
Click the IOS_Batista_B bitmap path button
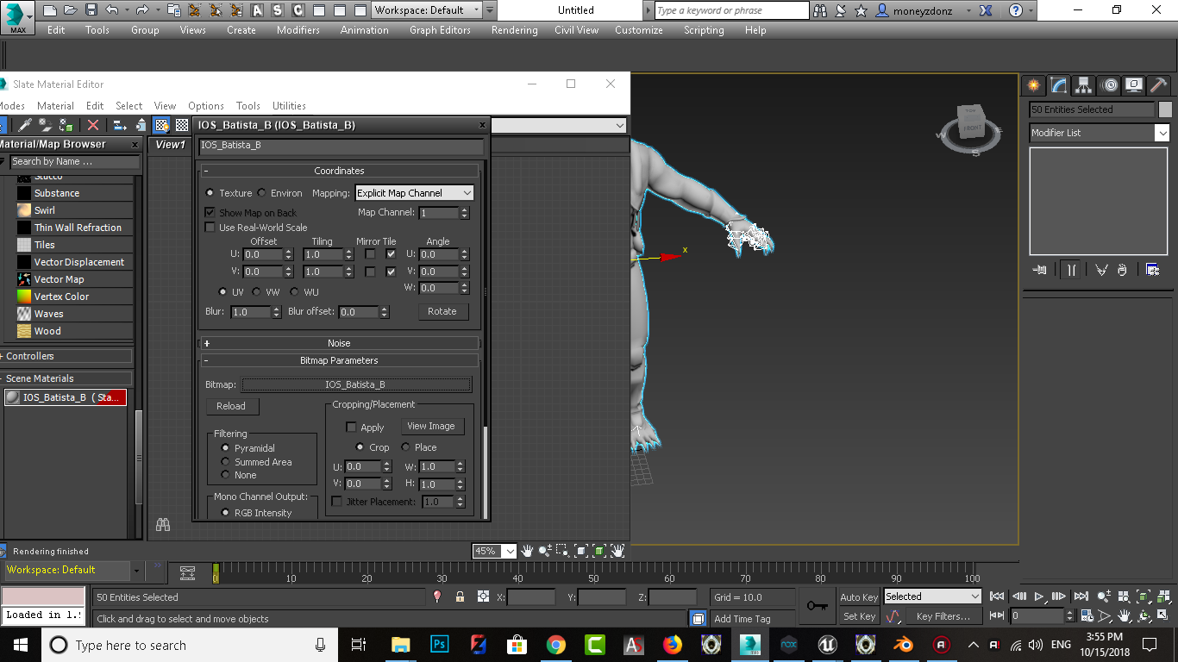[x=356, y=384]
